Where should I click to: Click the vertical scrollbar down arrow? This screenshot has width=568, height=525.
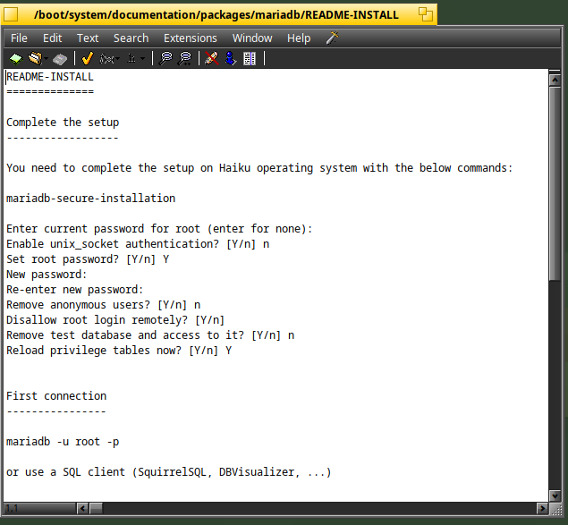click(555, 495)
